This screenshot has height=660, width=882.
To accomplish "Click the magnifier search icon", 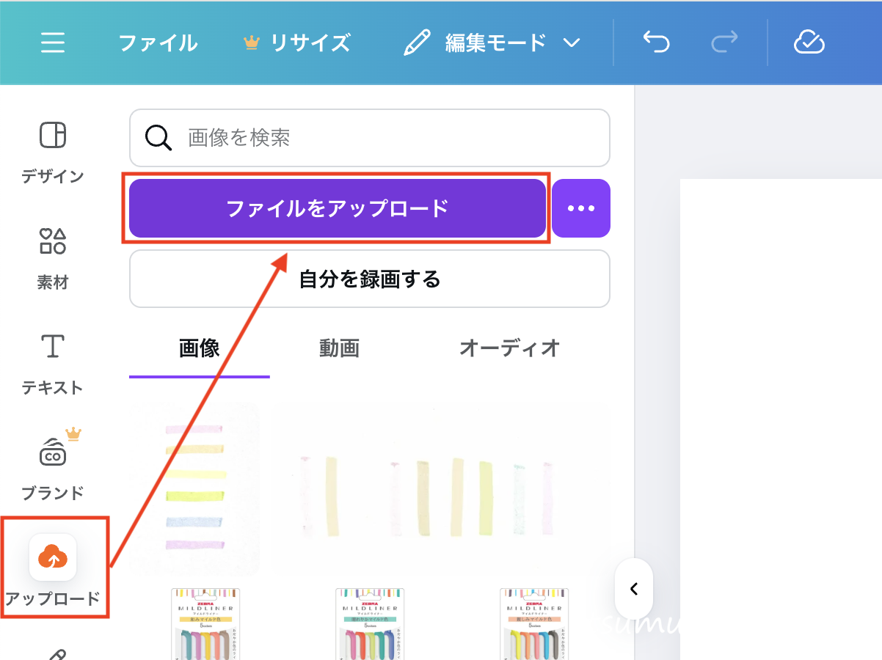I will click(158, 138).
